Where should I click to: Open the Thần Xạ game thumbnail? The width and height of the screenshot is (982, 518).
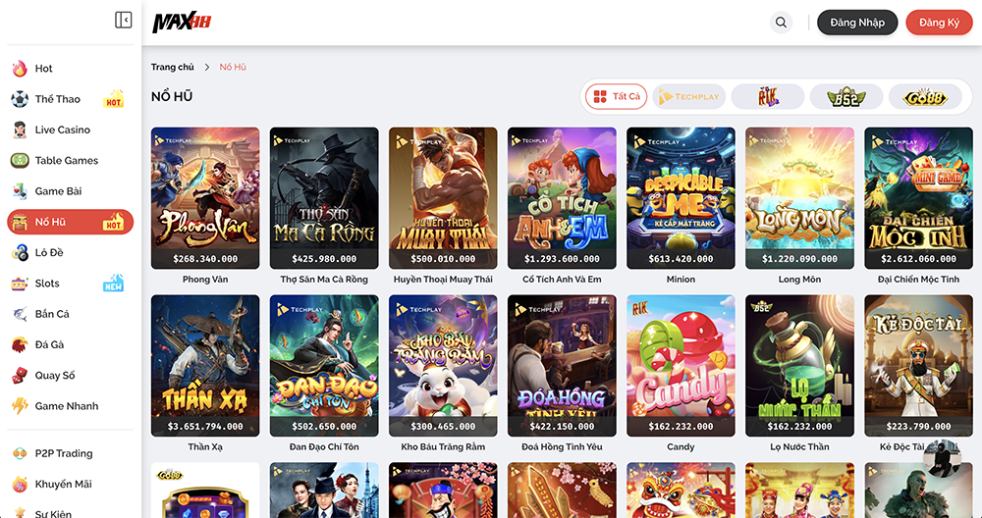205,366
